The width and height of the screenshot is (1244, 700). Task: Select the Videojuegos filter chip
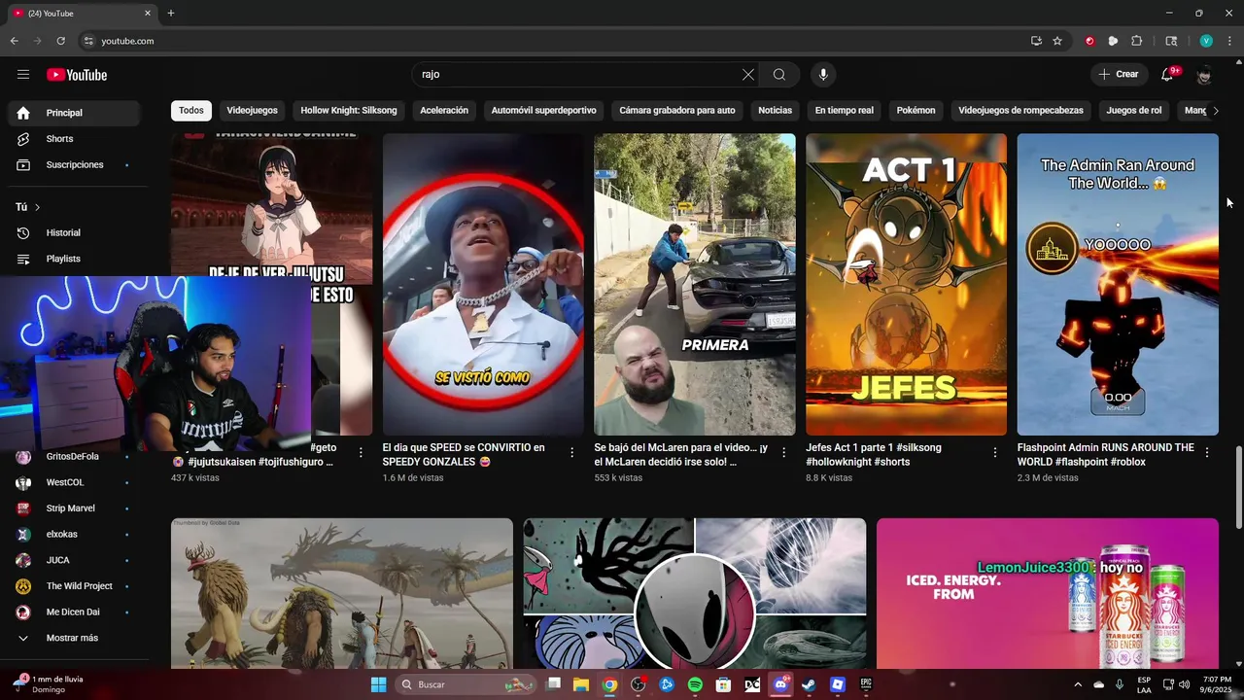253,111
